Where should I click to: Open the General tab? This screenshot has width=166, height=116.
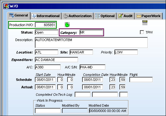pyautogui.click(x=19, y=16)
